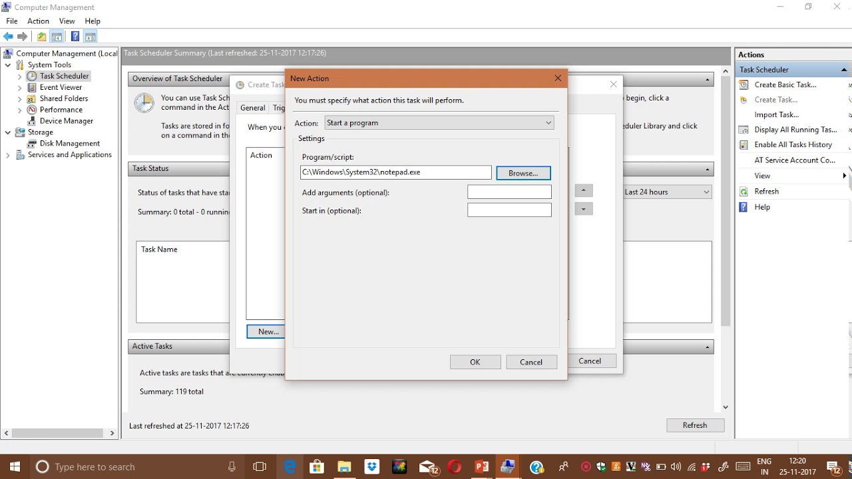Click AT Service Account Configuration action

(x=794, y=160)
